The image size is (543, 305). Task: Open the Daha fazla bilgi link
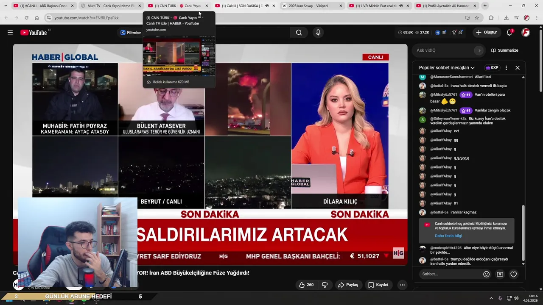tap(448, 236)
